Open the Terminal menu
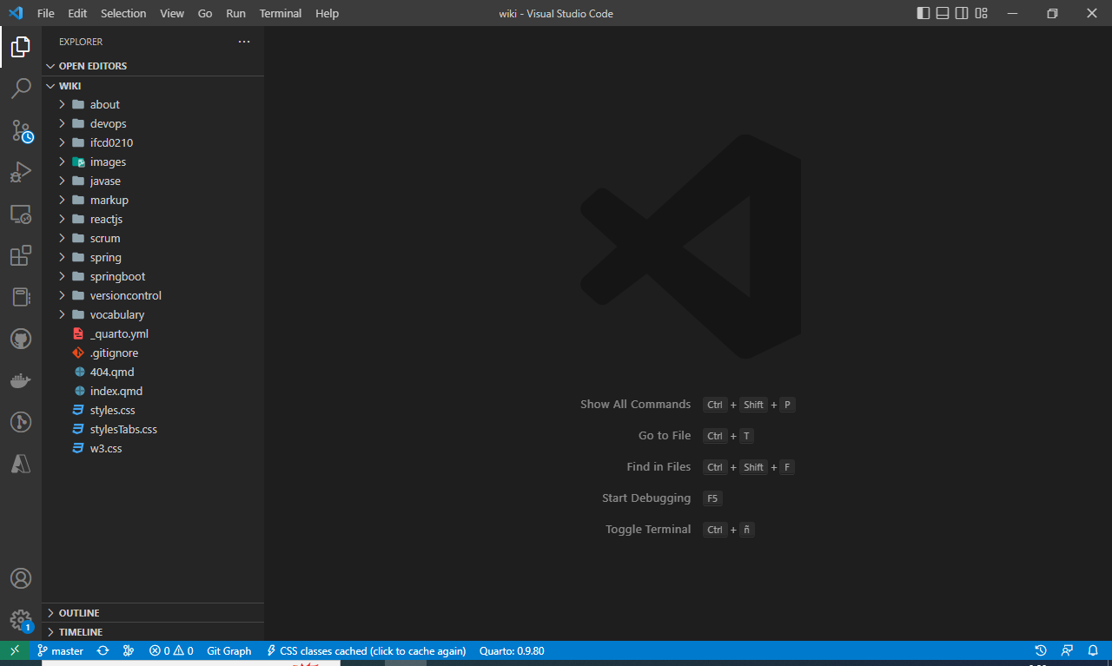 [280, 13]
